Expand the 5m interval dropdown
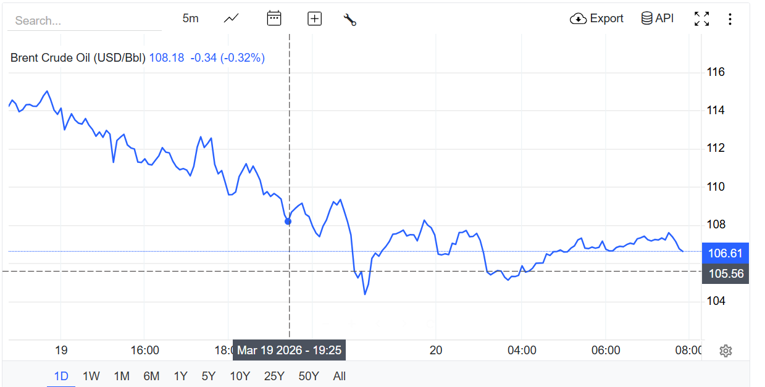The height and width of the screenshot is (387, 765). pos(190,19)
